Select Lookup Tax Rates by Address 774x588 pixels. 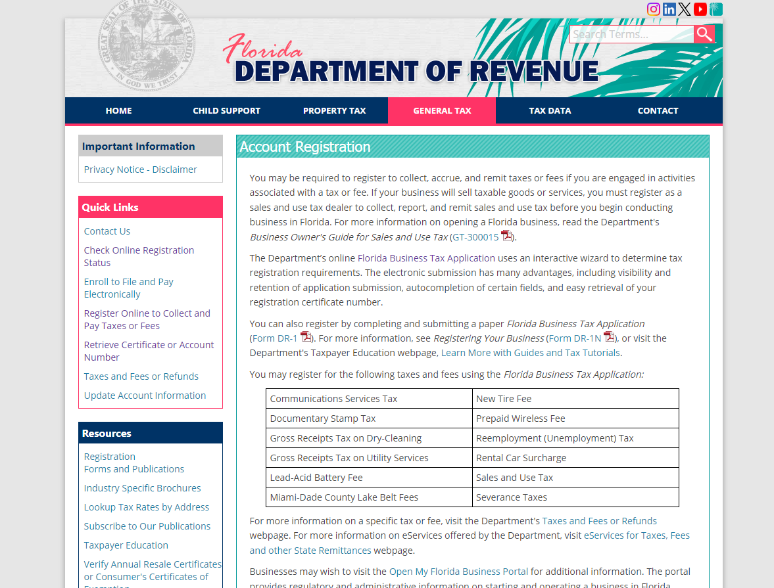pyautogui.click(x=147, y=507)
